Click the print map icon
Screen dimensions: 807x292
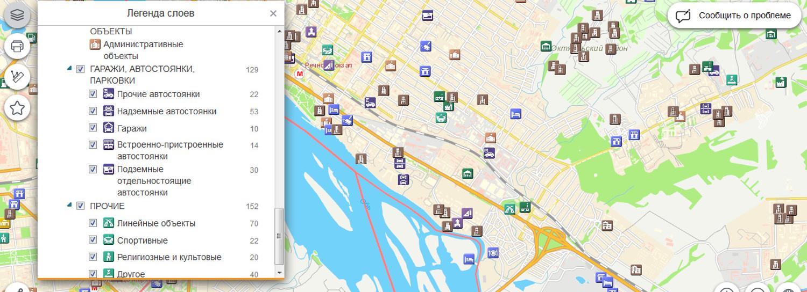[x=17, y=46]
